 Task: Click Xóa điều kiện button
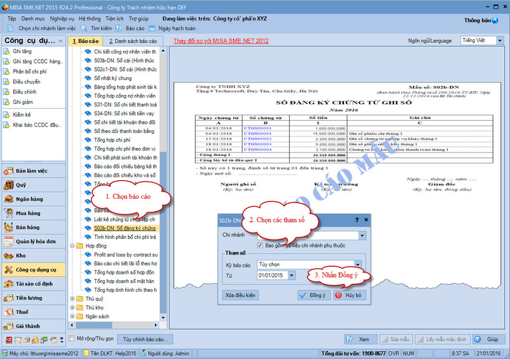point(240,295)
